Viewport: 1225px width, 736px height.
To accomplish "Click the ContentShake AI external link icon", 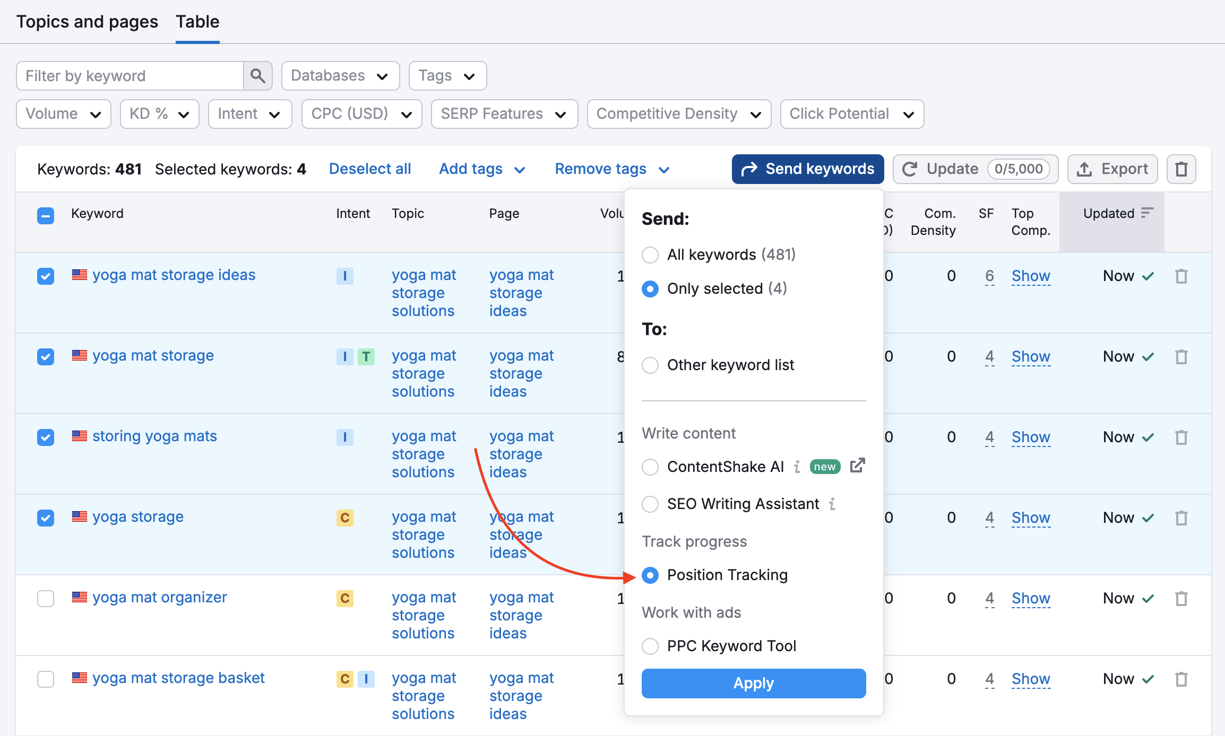I will pos(857,465).
